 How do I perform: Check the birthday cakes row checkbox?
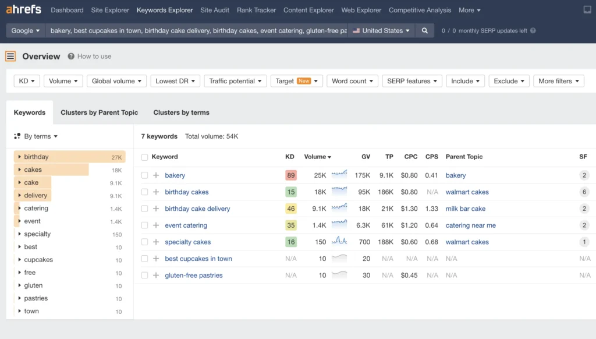144,192
